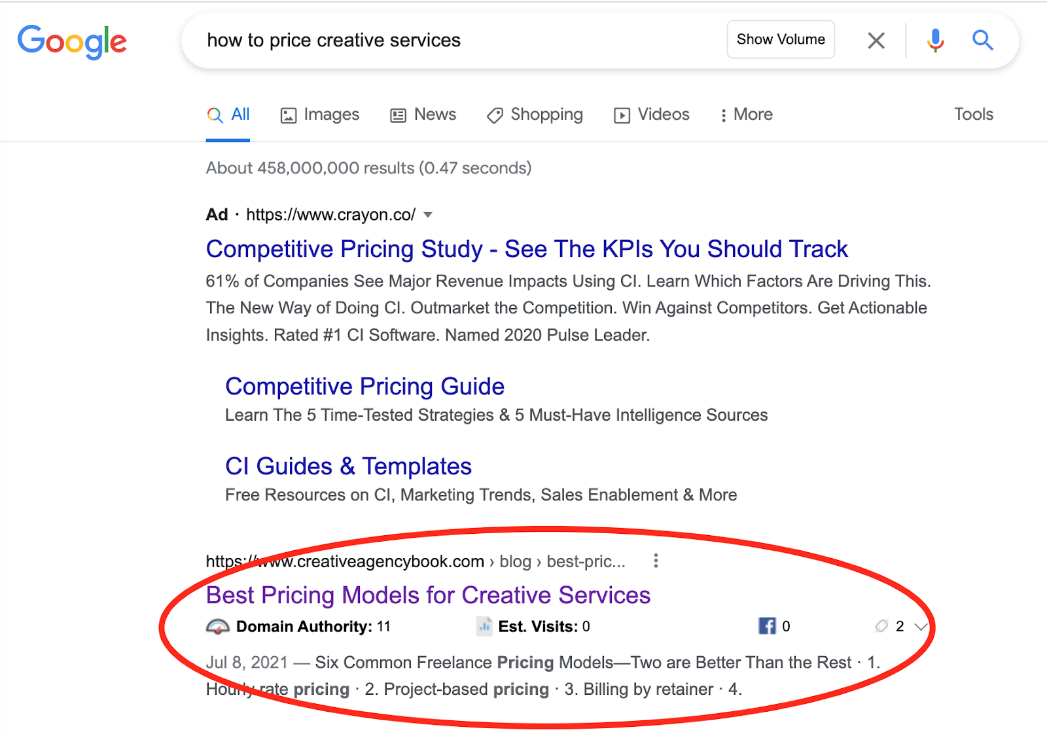This screenshot has height=736, width=1047.
Task: Expand the crayon.co ad URL dropdown arrow
Action: 428,215
